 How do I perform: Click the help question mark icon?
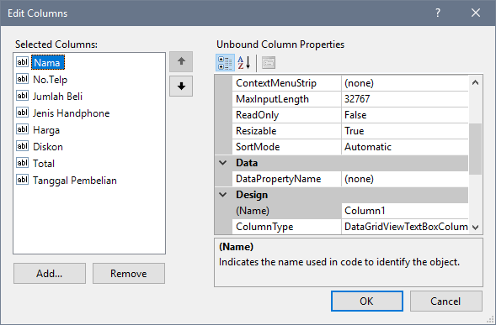(438, 13)
